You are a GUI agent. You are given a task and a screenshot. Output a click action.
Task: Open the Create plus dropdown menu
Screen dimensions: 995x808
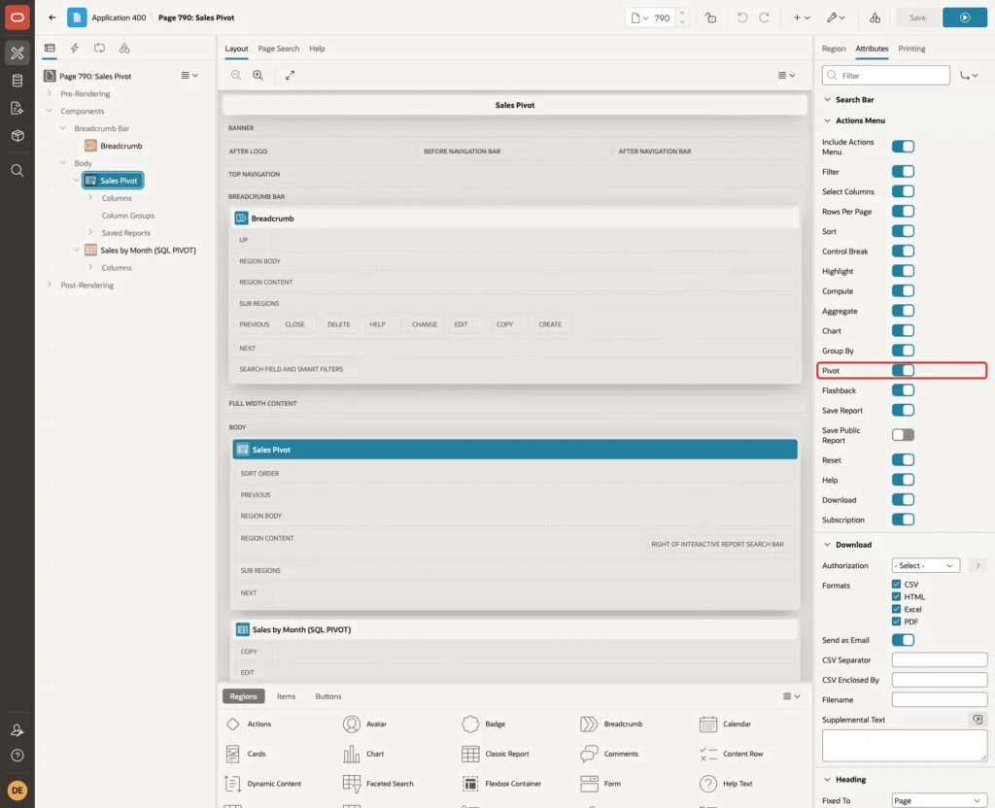click(802, 17)
